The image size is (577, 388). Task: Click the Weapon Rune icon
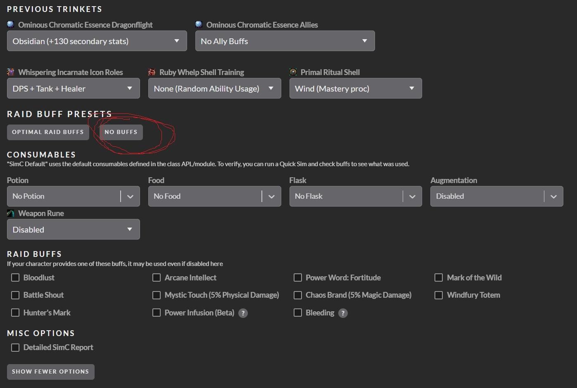click(x=11, y=214)
